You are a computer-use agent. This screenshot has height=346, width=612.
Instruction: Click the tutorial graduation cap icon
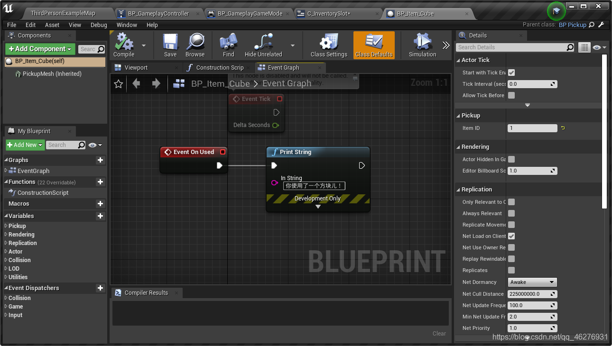click(556, 10)
